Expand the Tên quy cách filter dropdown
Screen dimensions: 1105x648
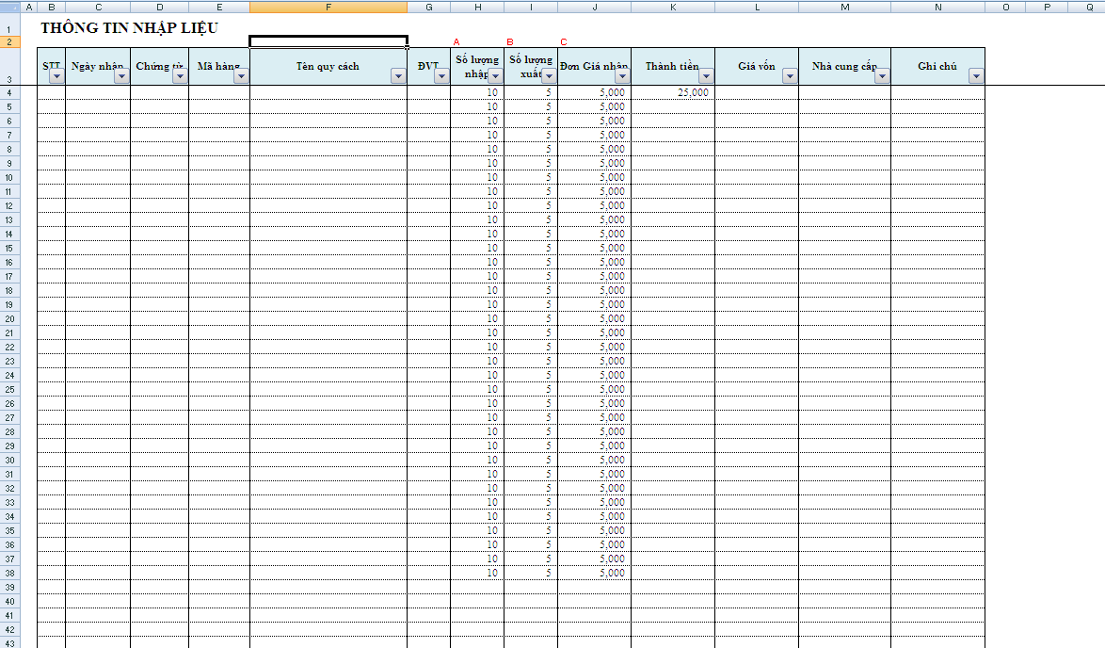(x=398, y=77)
